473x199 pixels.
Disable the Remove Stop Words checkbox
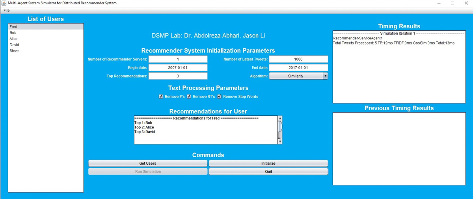coord(220,96)
